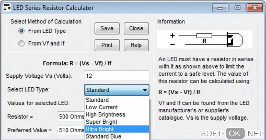
Task: Select Super Bright LED option
Action: pos(101,122)
